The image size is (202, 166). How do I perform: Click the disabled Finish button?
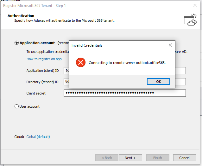(158, 158)
